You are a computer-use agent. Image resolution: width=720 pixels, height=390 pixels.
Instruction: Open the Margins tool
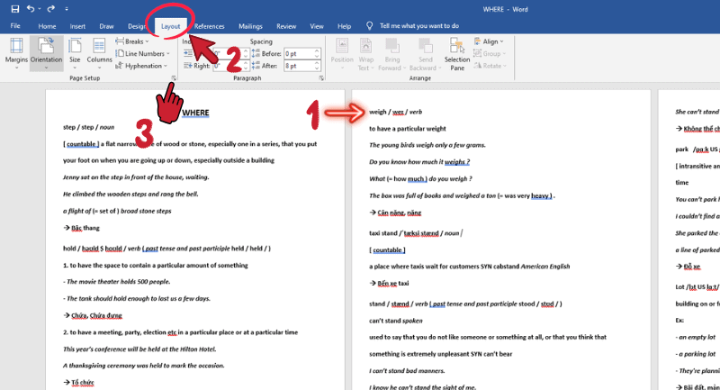(x=15, y=50)
